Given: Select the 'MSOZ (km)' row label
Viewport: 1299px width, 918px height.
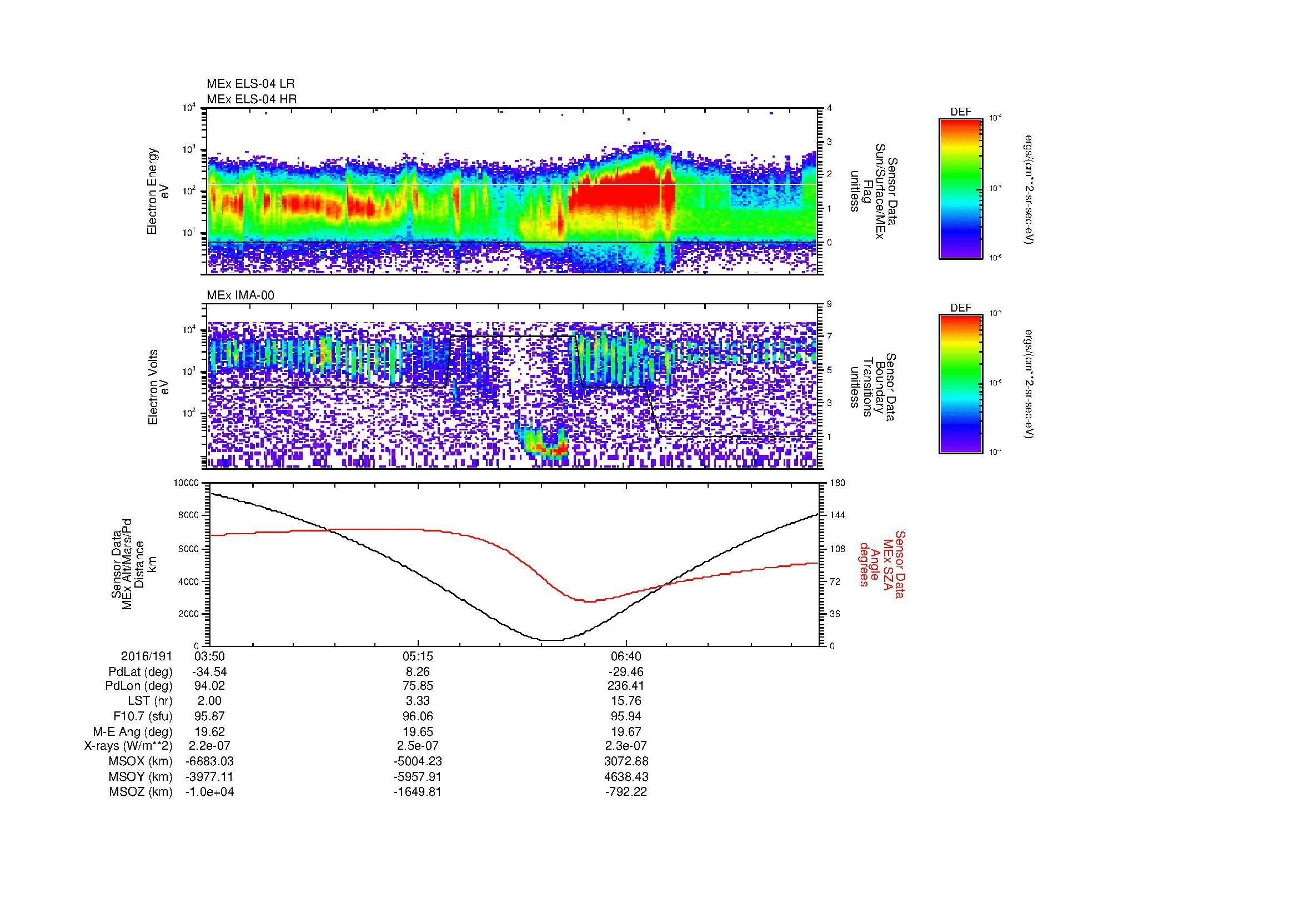Looking at the screenshot, I should 141,792.
